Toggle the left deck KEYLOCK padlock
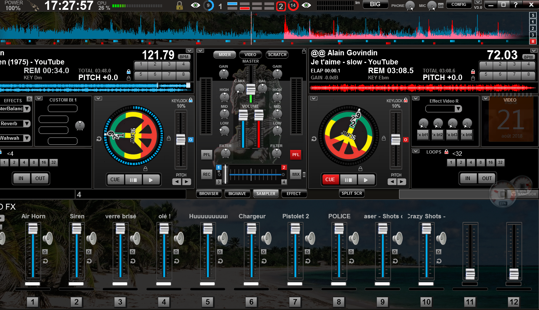 click(191, 100)
